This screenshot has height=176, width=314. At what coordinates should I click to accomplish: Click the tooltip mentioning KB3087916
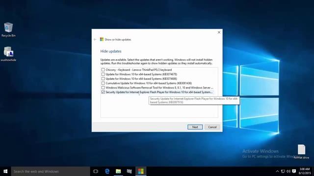[194, 100]
